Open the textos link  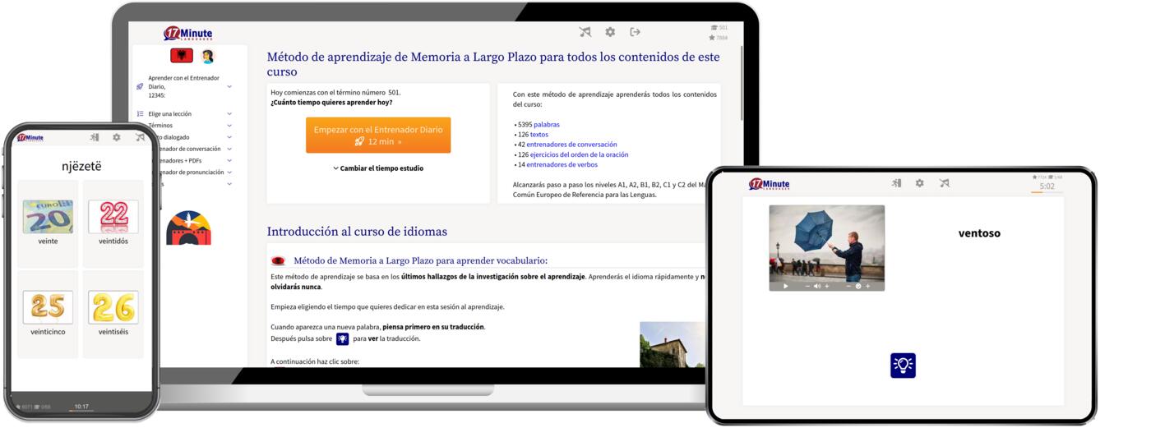[539, 135]
